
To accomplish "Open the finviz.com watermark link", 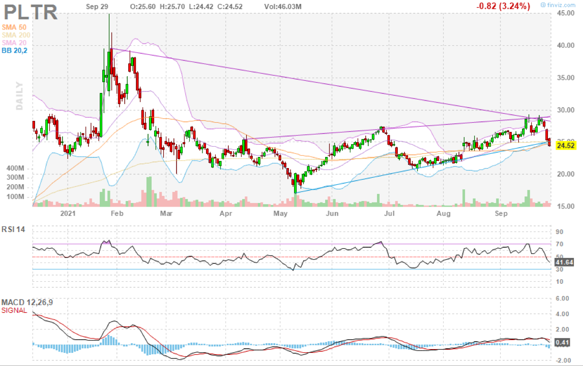I will [558, 5].
